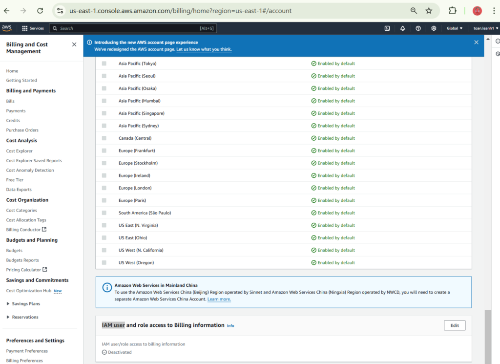Open the Global region dropdown
The image size is (500, 364).
click(x=455, y=28)
